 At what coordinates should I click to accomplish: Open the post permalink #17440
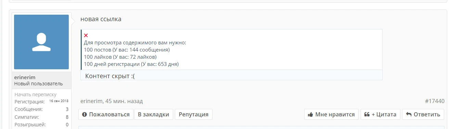(435, 101)
